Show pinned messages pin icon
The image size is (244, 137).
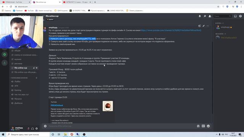(205, 16)
